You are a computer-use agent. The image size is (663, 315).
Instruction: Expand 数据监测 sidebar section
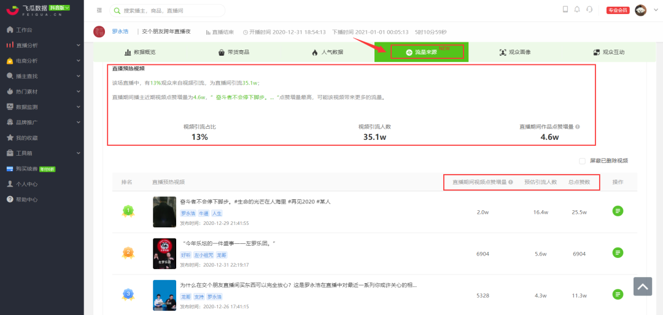(42, 107)
